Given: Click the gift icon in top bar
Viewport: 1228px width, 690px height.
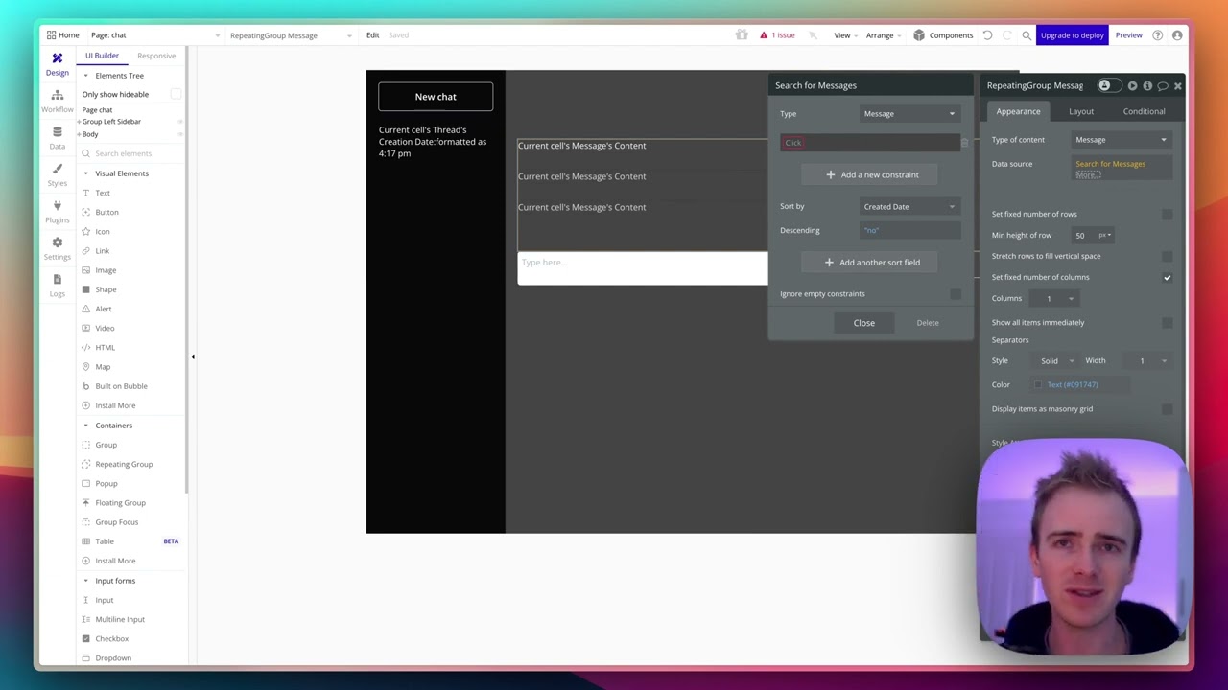Looking at the screenshot, I should click(x=742, y=35).
